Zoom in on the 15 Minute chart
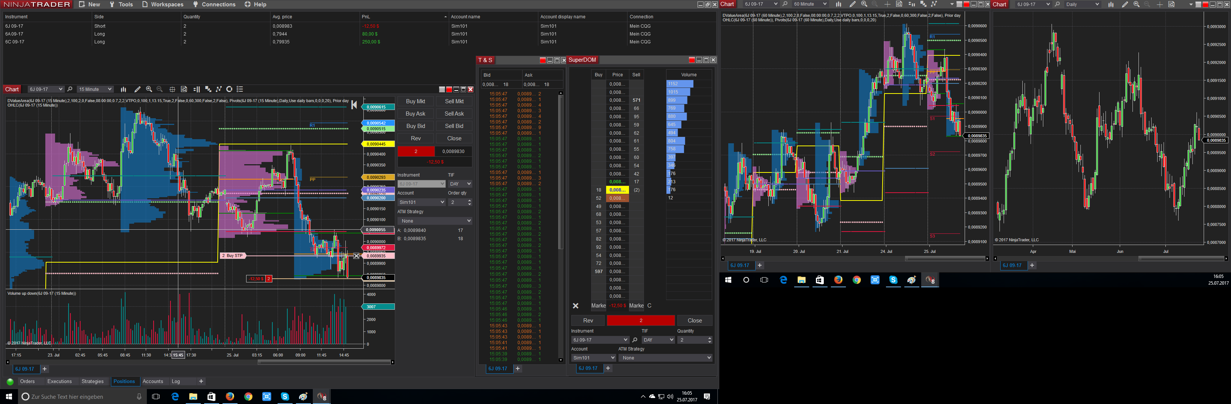This screenshot has height=404, width=1231. [x=149, y=89]
